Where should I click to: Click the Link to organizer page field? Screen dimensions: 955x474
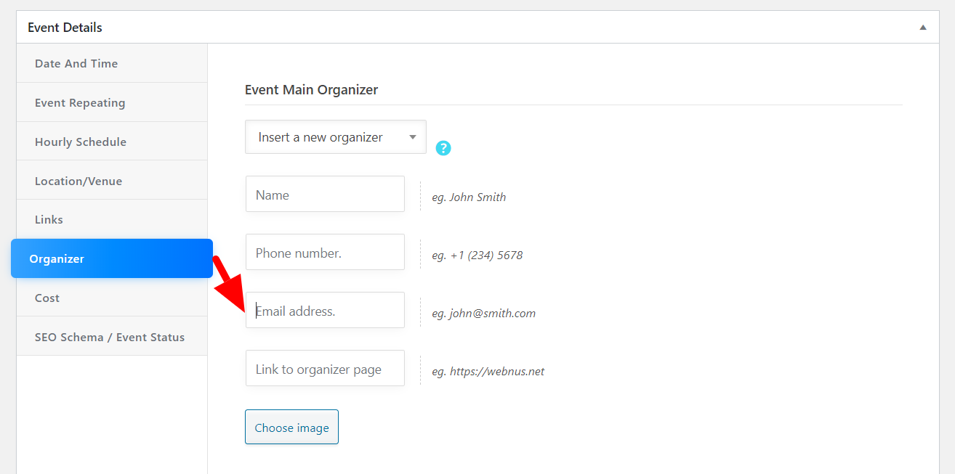click(x=325, y=368)
